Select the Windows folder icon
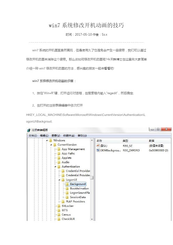Viewport: 173px width, 245px height. pyautogui.click(x=51, y=140)
